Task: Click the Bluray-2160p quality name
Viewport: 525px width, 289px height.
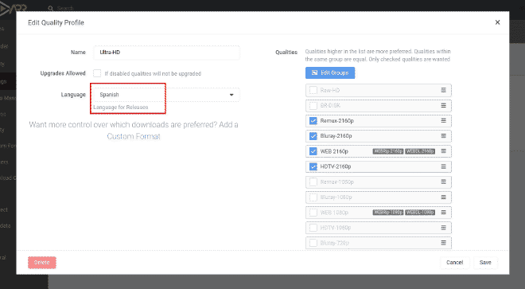Action: [x=336, y=136]
